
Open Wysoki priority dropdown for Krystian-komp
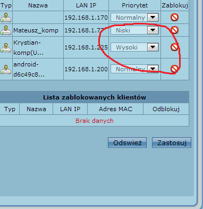134,47
